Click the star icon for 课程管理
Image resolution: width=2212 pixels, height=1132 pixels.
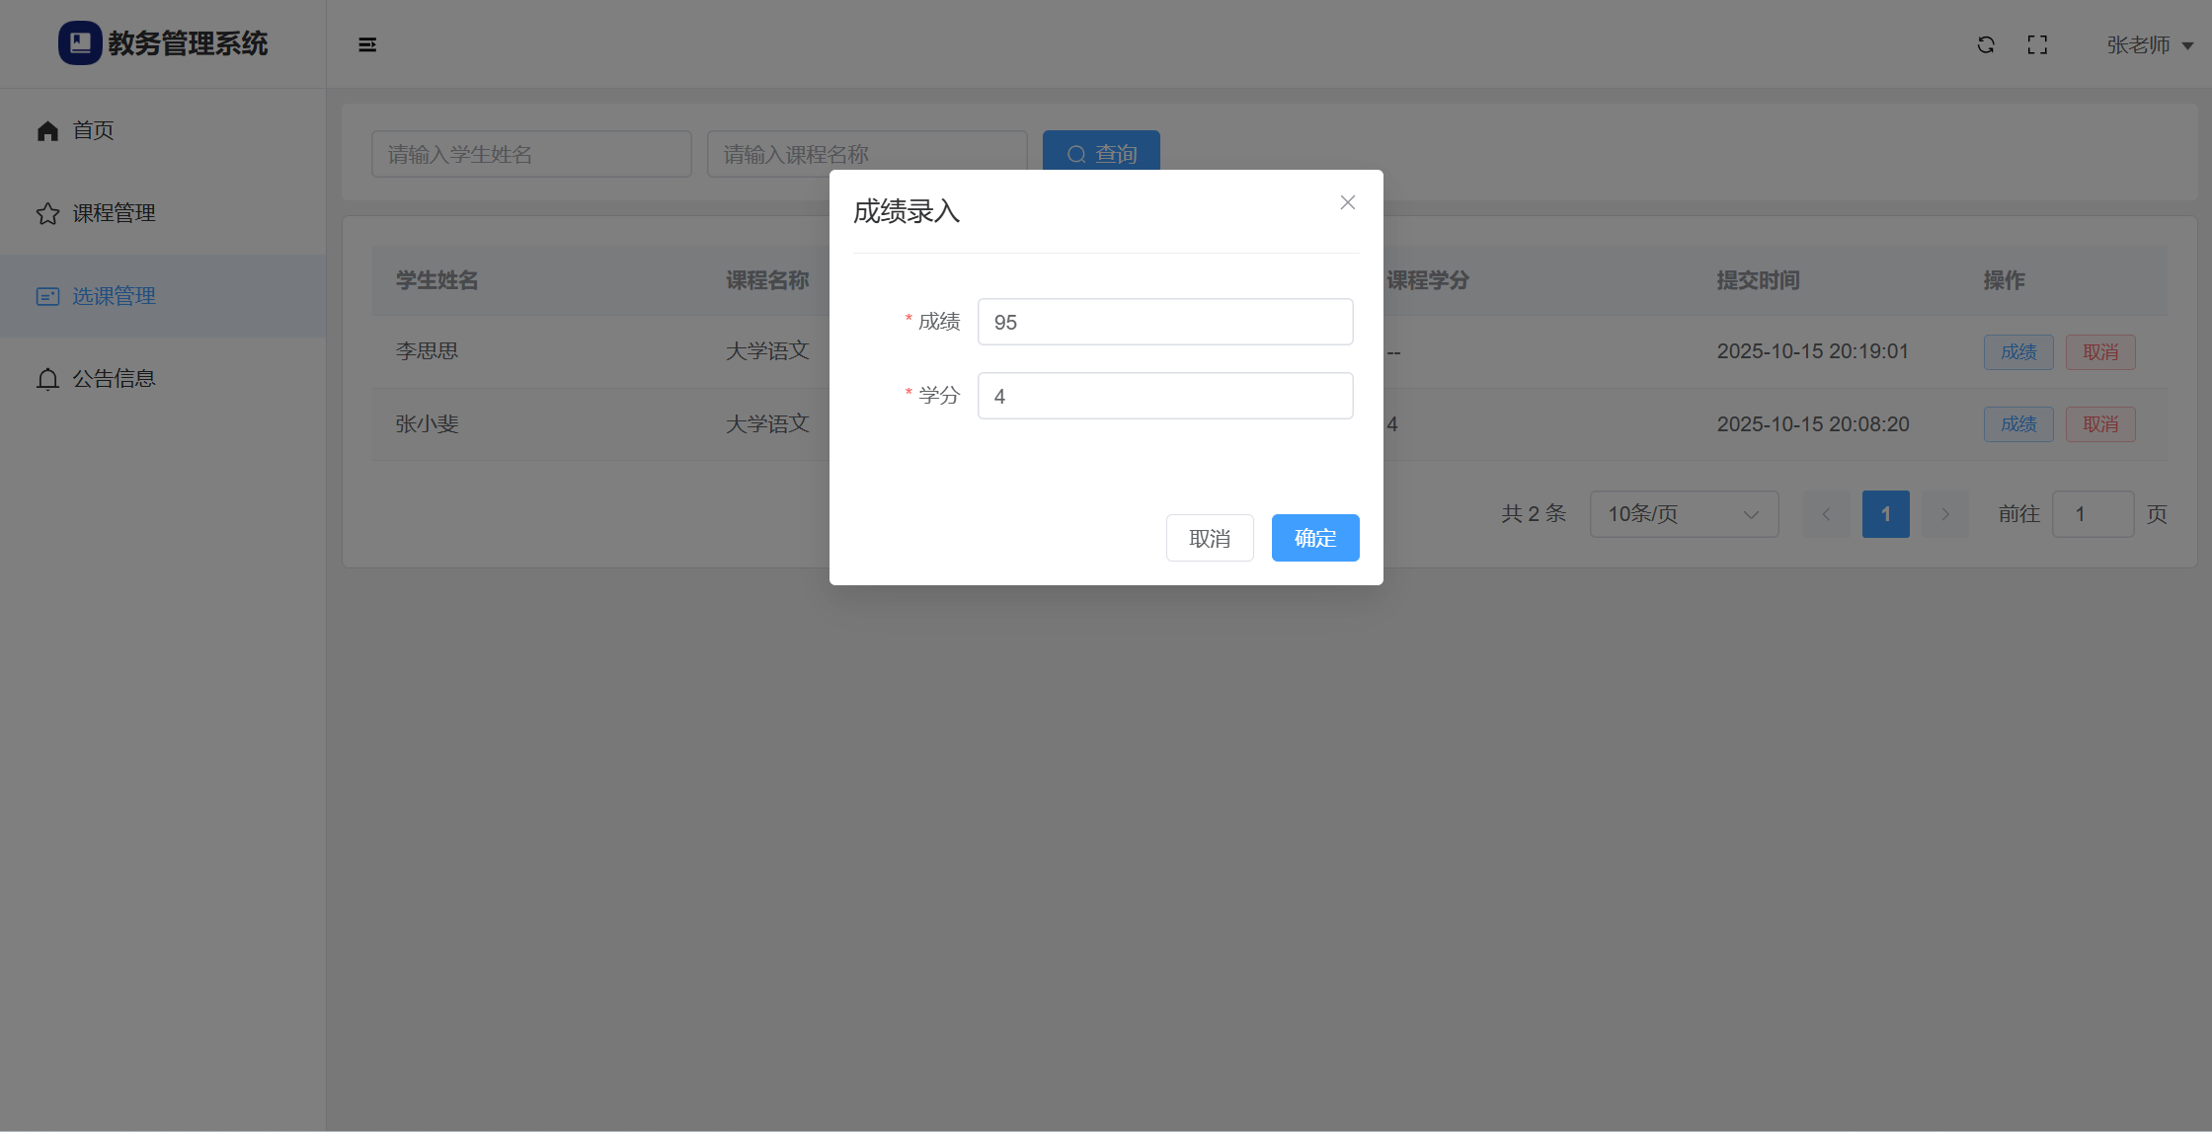coord(47,213)
